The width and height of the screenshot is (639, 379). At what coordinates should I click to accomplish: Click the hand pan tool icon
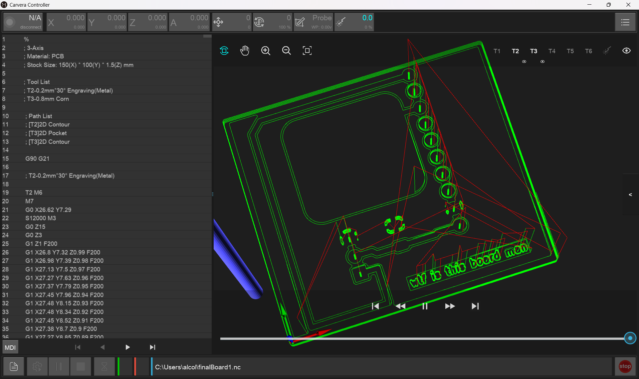(245, 51)
